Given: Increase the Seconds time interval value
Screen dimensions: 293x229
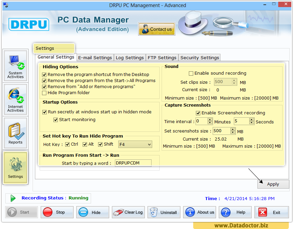Looking at the screenshot, I should [252, 120].
